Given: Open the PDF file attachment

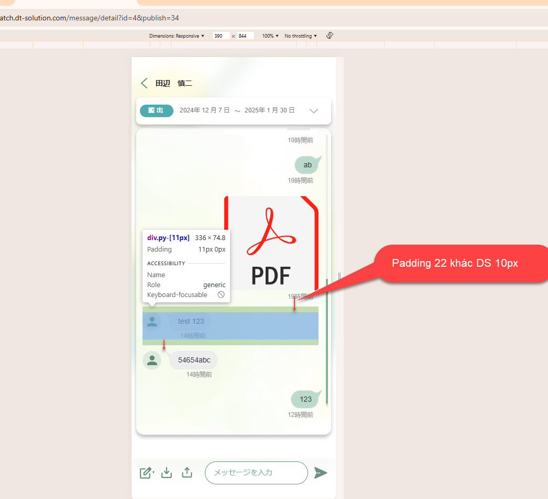Looking at the screenshot, I should (271, 243).
